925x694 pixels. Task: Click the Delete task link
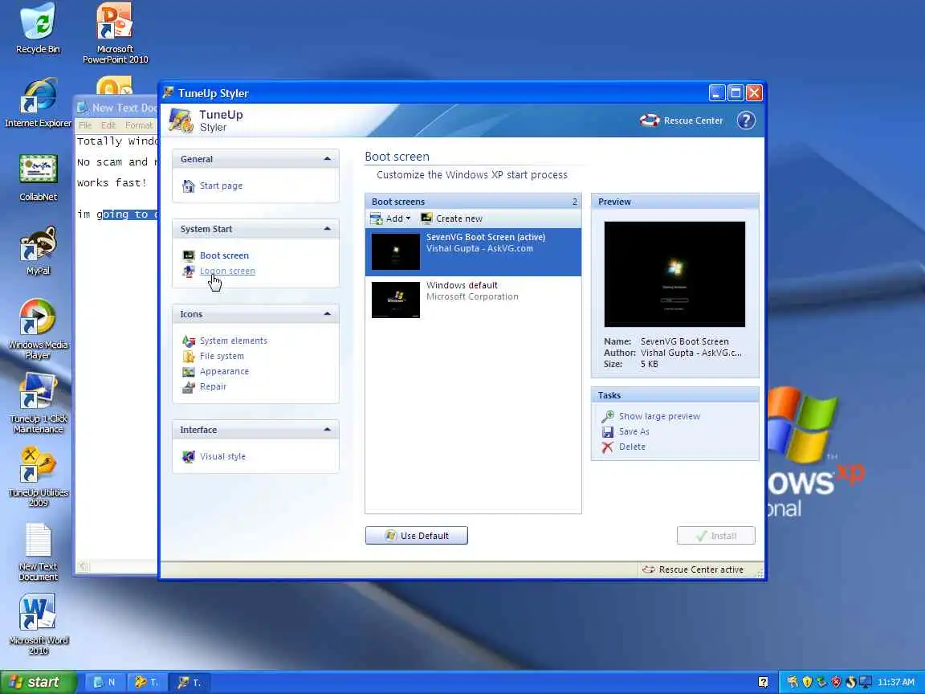tap(632, 447)
